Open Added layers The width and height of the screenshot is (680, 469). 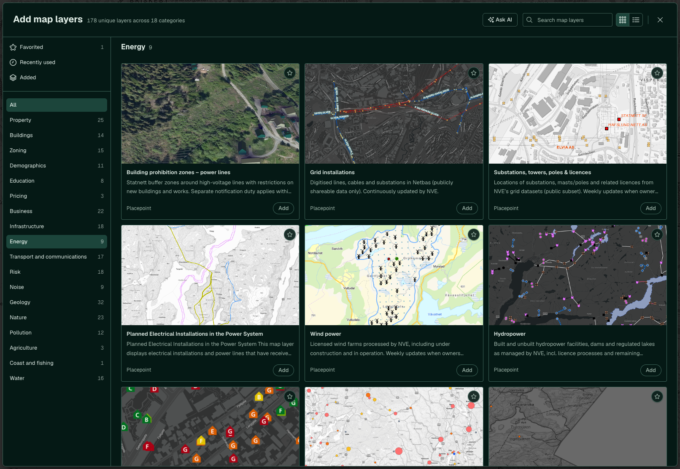[x=57, y=78]
